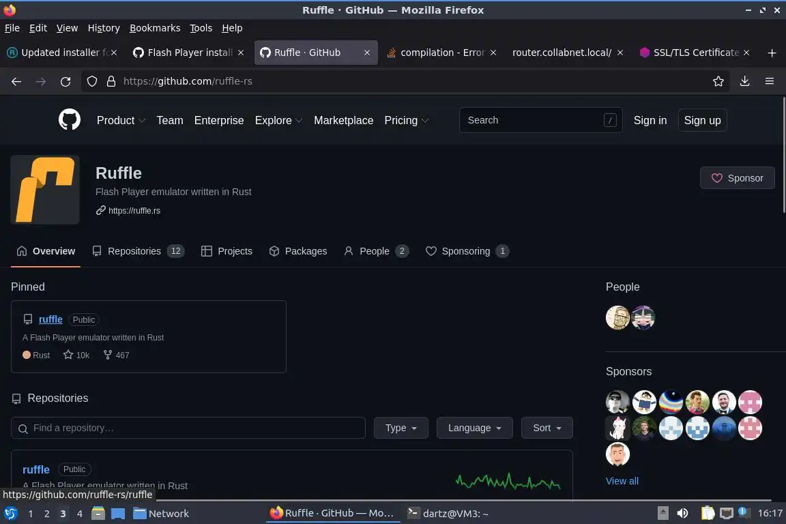
Task: Click the volume speaker tray icon
Action: (682, 514)
